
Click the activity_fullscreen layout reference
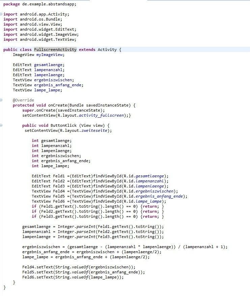(x=101, y=115)
